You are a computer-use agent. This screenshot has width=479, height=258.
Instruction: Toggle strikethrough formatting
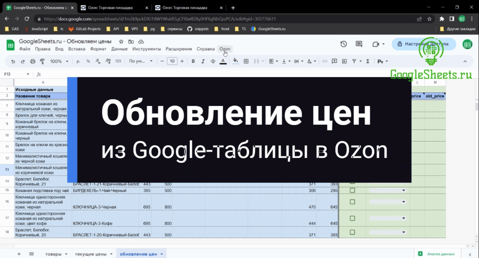click(x=213, y=61)
